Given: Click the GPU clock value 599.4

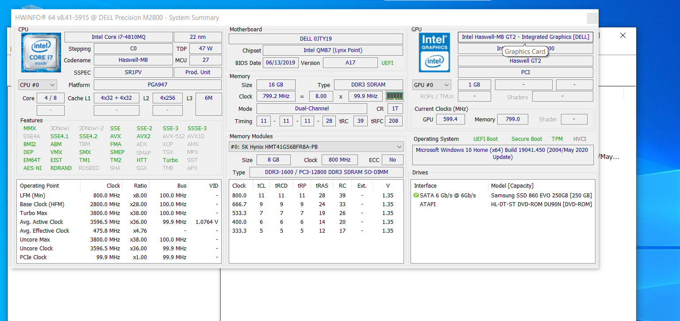Looking at the screenshot, I should point(450,119).
